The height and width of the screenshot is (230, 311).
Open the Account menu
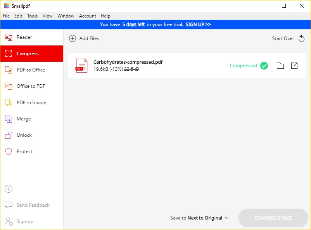tap(87, 16)
